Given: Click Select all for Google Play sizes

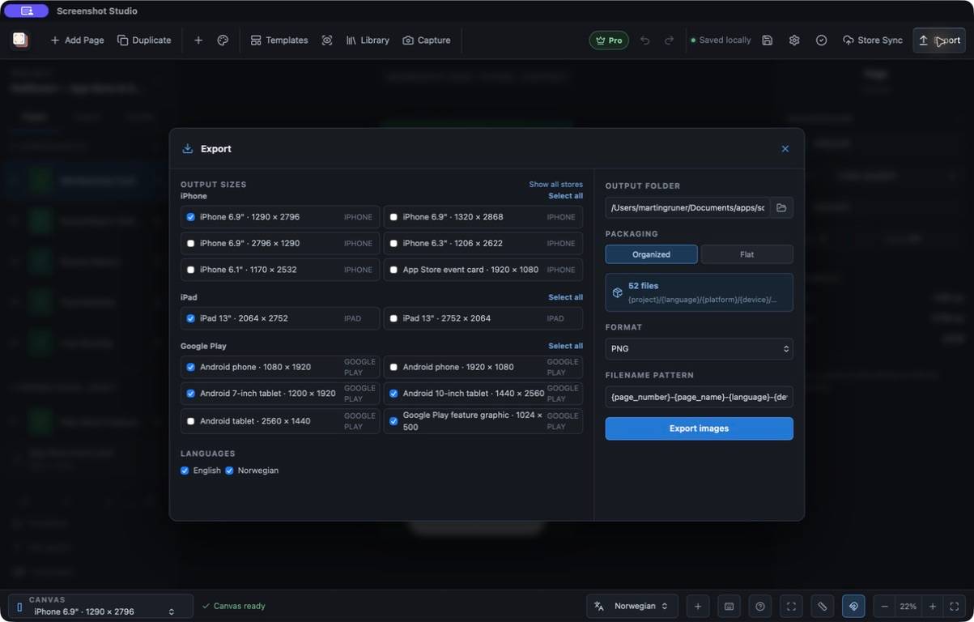Looking at the screenshot, I should point(565,346).
